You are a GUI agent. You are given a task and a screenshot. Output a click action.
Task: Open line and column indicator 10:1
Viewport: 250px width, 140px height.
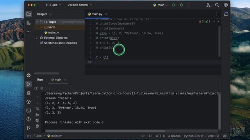143,136
